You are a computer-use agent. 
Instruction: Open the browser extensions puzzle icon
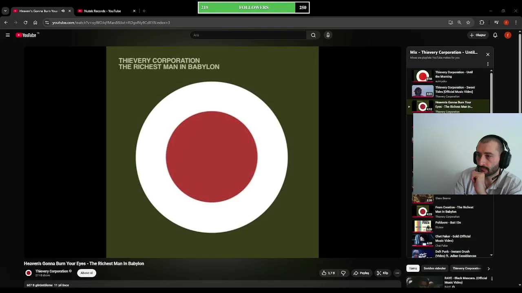click(482, 22)
